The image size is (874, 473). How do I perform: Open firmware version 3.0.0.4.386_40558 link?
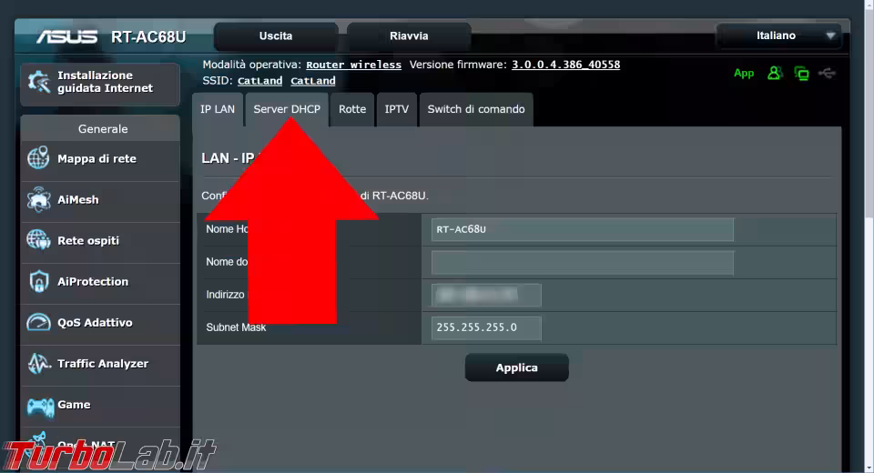tap(565, 65)
